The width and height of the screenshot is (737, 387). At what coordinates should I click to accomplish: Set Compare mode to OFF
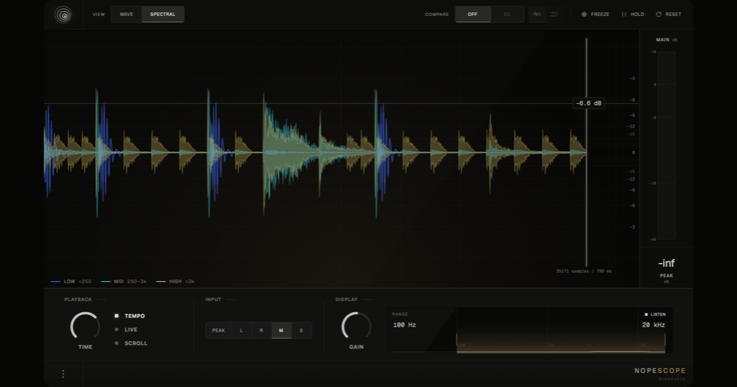[x=473, y=14]
